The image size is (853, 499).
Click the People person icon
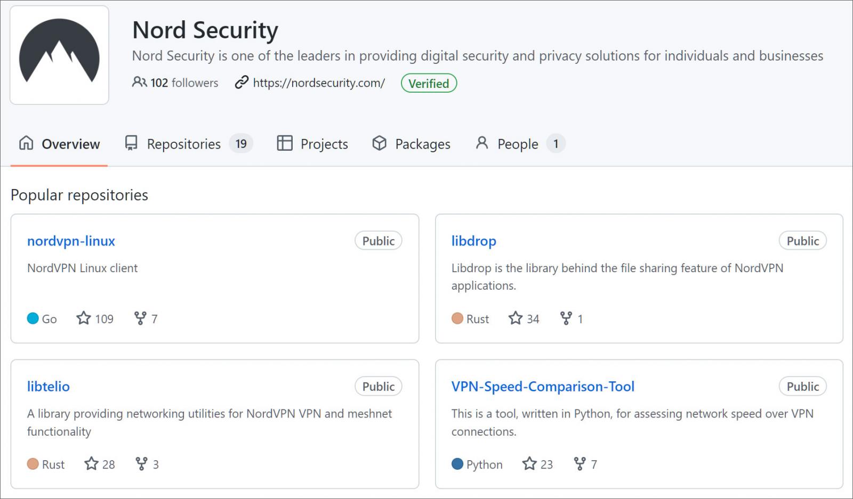click(x=482, y=143)
